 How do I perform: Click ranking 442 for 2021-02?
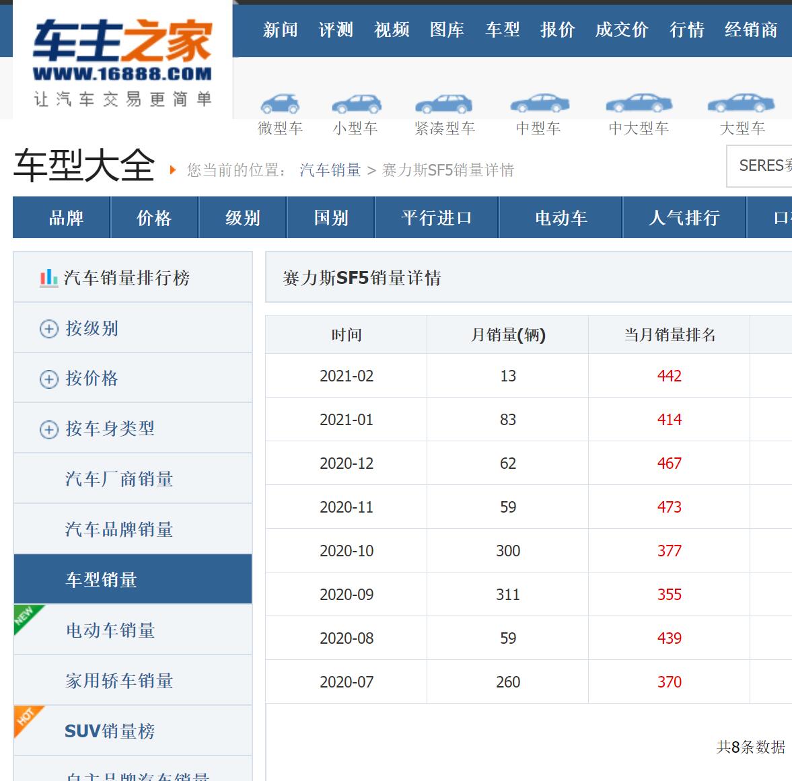(670, 375)
